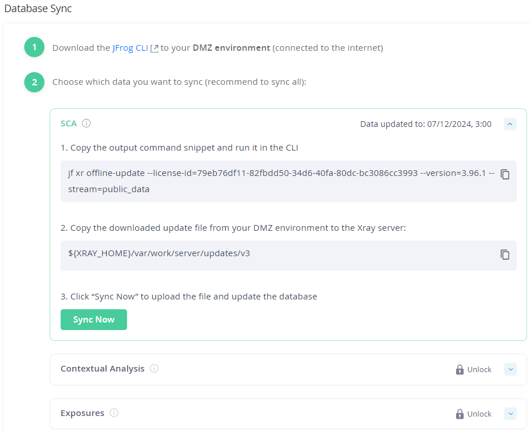This screenshot has height=431, width=530.
Task: Expand the Contextual Analysis section chevron
Action: pos(510,369)
